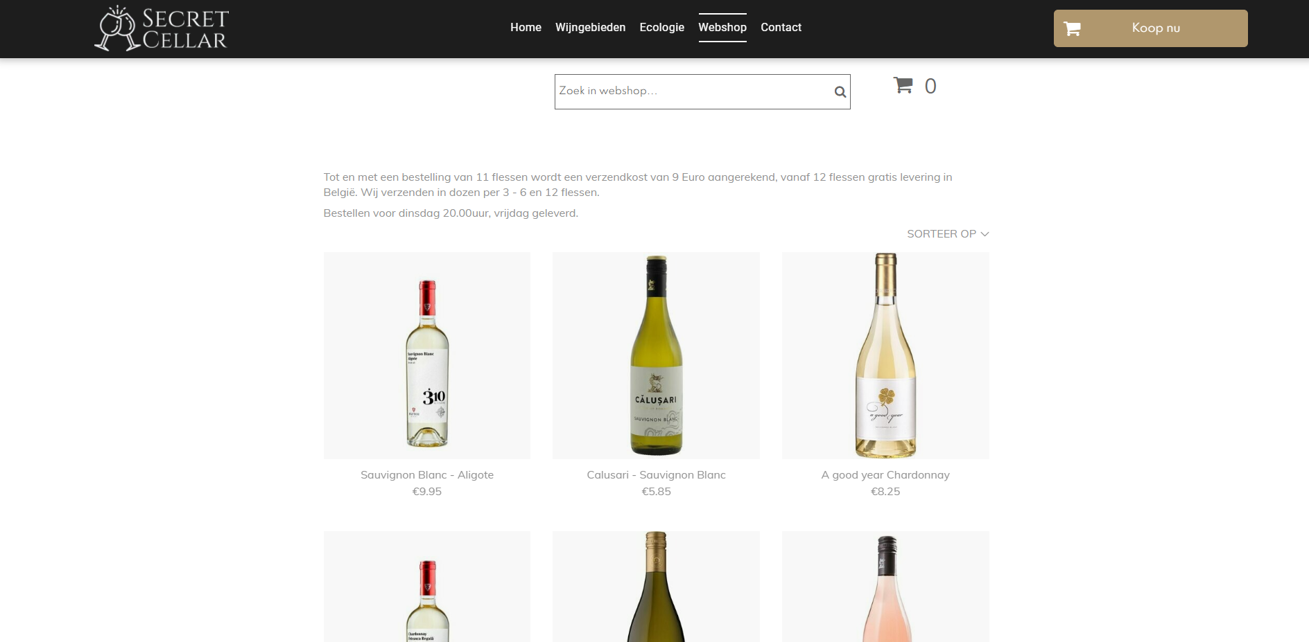The image size is (1309, 642).
Task: Click the Sauvignon Blanc - Aligote product title
Action: pos(427,475)
